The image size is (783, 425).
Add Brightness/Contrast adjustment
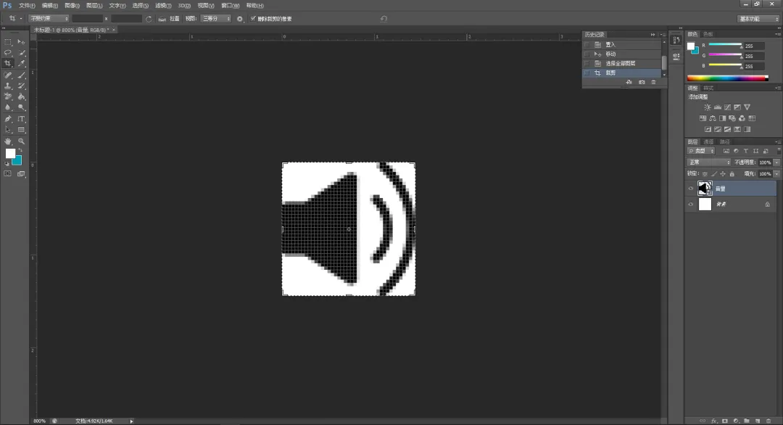708,107
